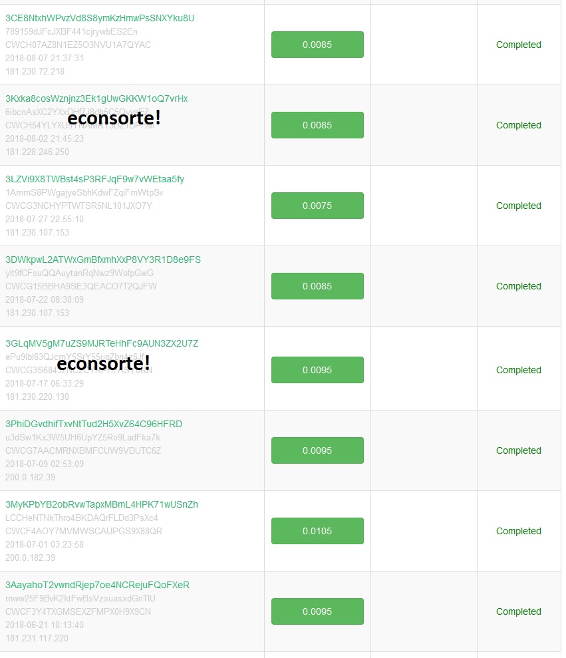
Task: Open address link 3CE8NtxhWPvzVd8S8ymKzHmwPsSNXYku8U
Action: 100,18
